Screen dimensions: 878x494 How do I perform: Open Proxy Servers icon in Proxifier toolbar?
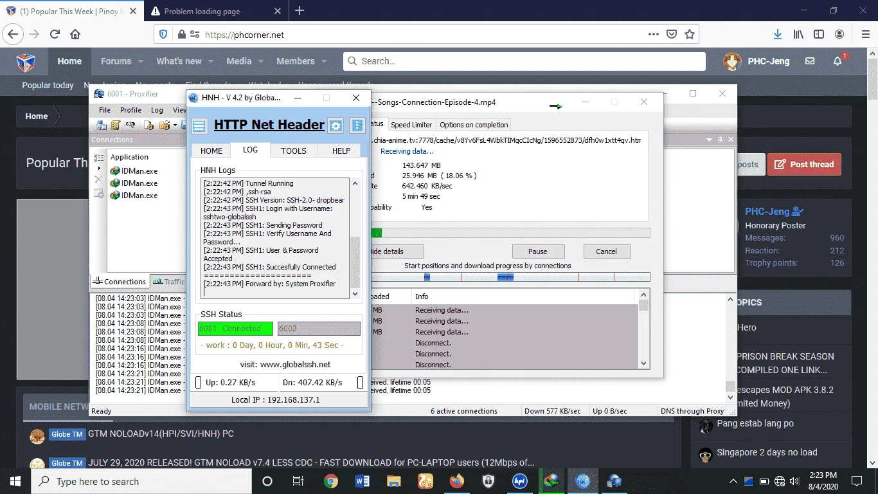pyautogui.click(x=102, y=125)
